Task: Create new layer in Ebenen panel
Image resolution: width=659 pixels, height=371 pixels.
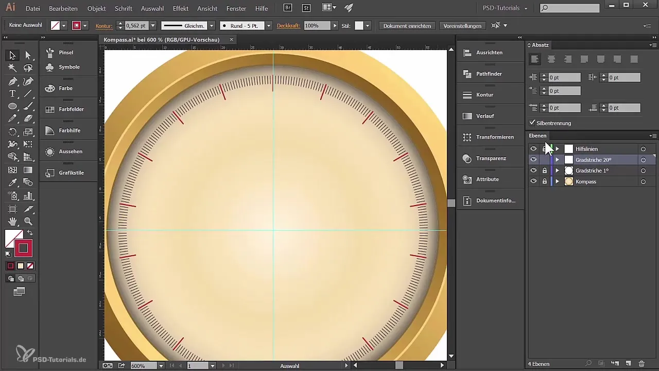Action: (x=628, y=364)
